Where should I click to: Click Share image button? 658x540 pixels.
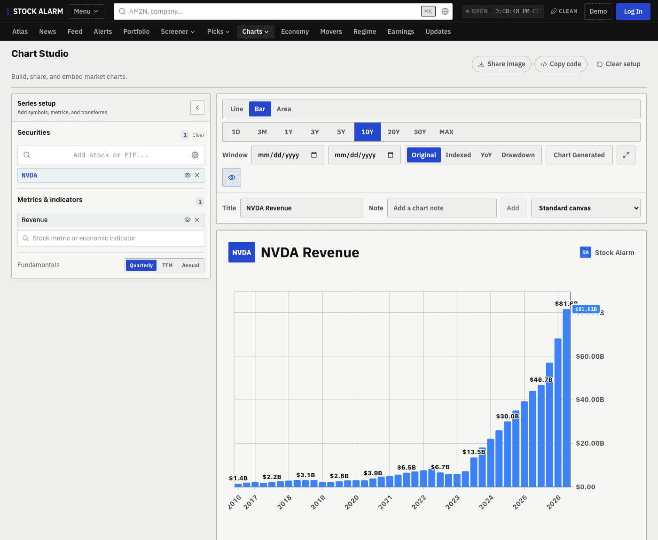(501, 64)
